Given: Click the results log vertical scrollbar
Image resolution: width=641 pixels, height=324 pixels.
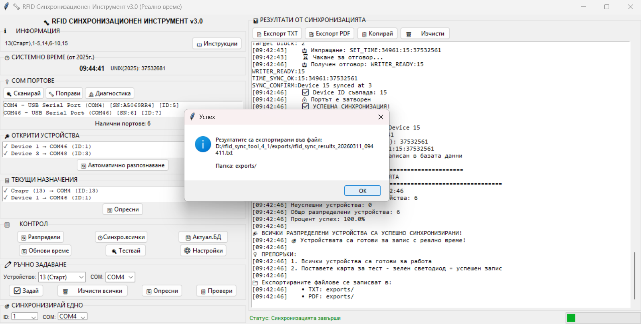Looking at the screenshot, I should coord(634,275).
